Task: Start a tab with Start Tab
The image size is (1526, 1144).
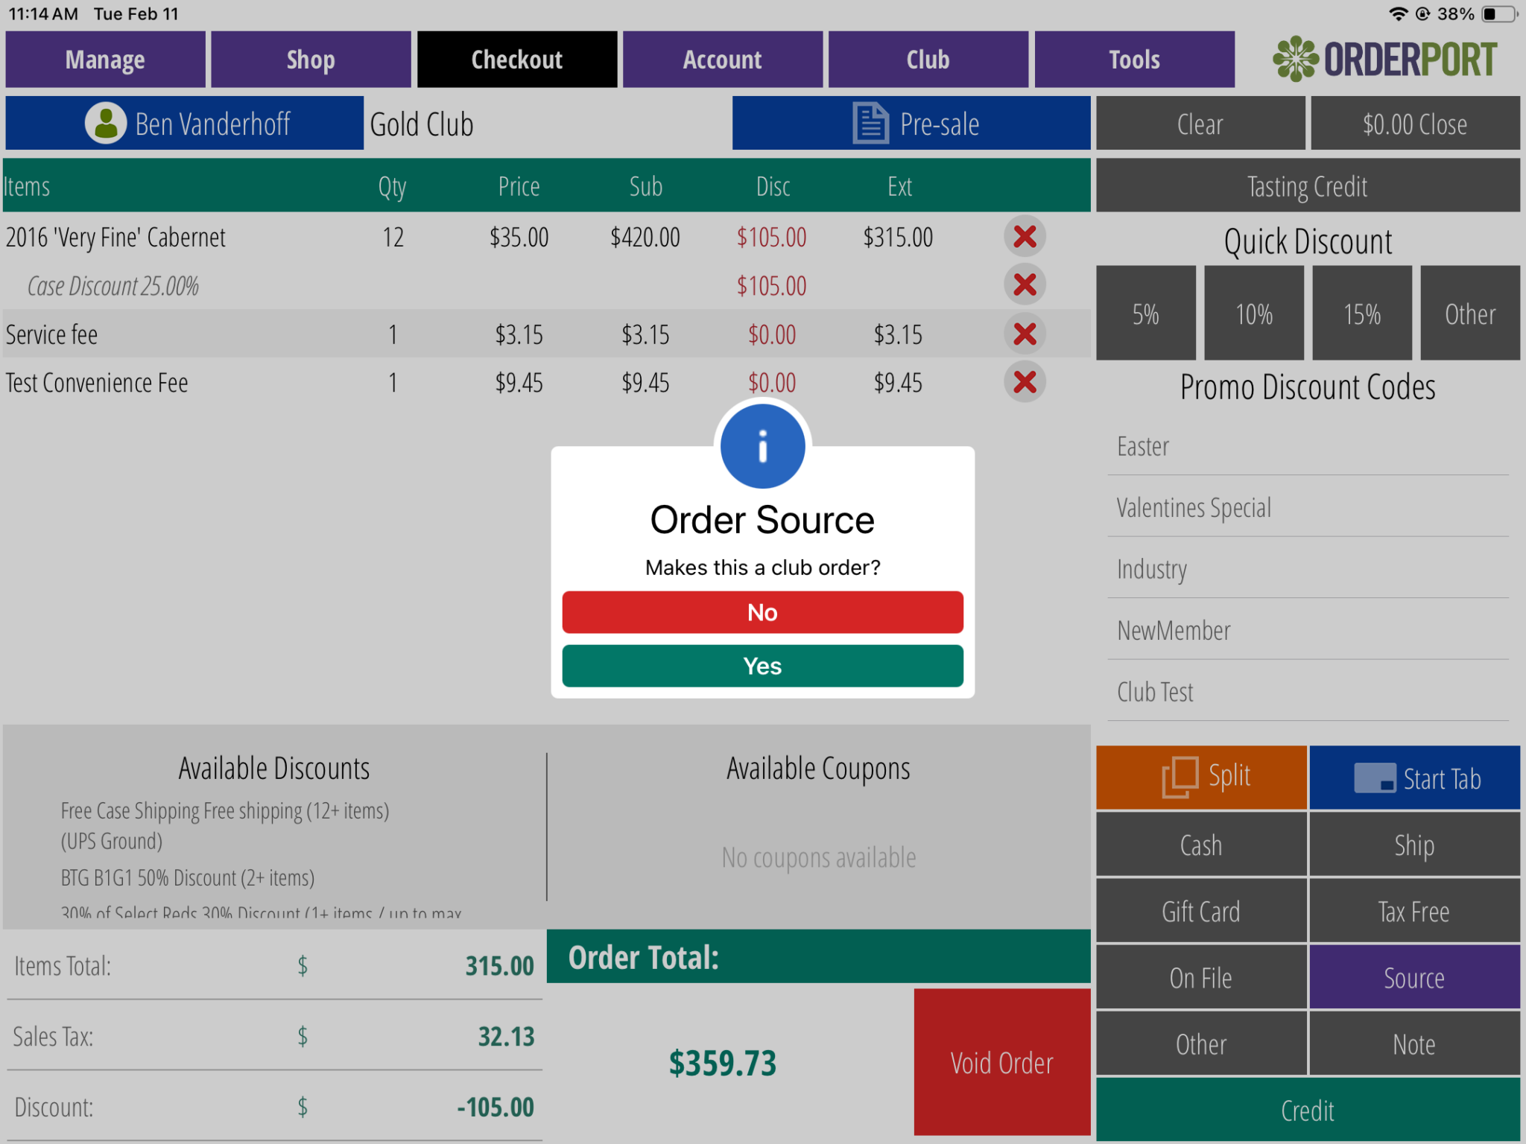Action: (x=1414, y=777)
